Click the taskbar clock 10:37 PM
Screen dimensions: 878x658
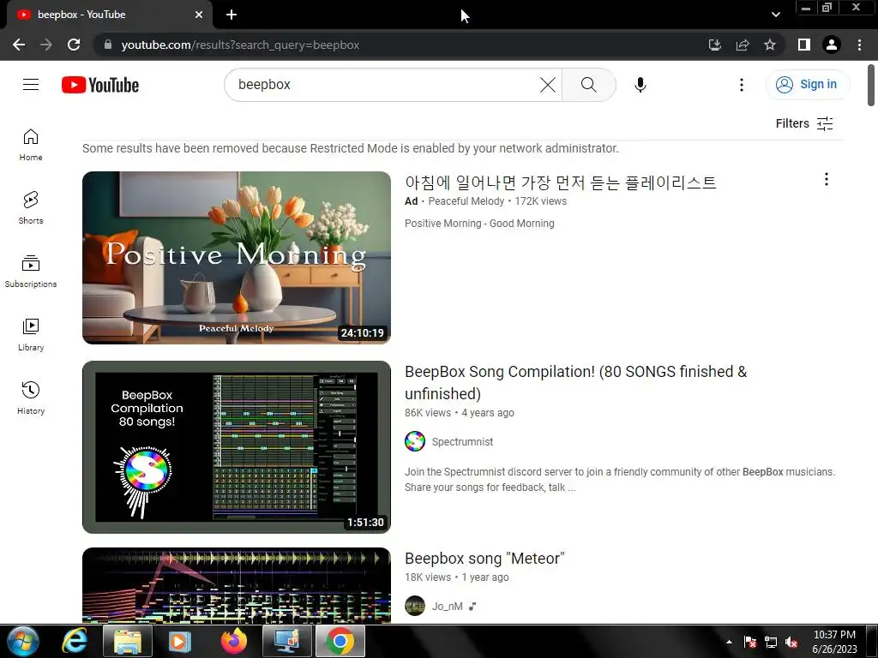point(834,642)
